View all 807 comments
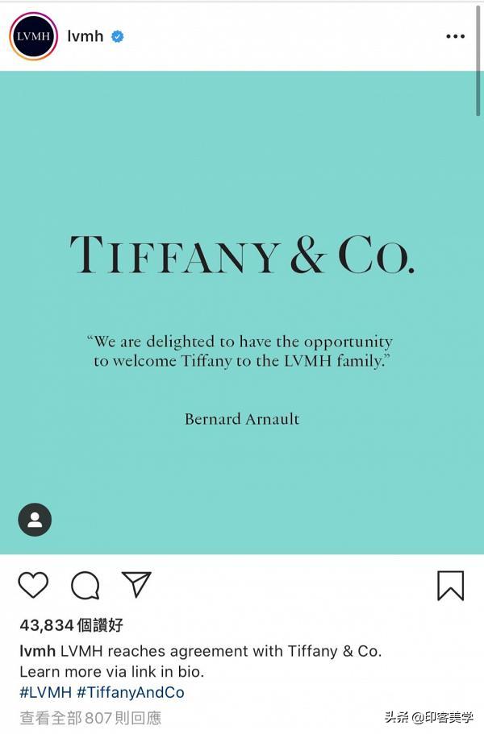The width and height of the screenshot is (484, 734). click(x=90, y=716)
